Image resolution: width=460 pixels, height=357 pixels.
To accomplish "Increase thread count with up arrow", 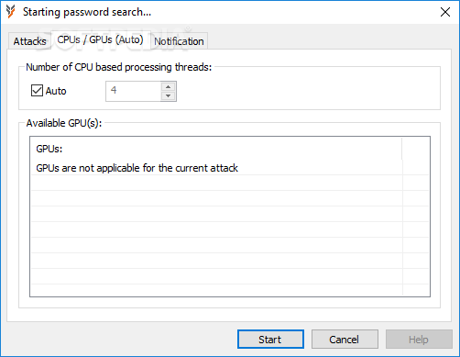I will coord(168,86).
